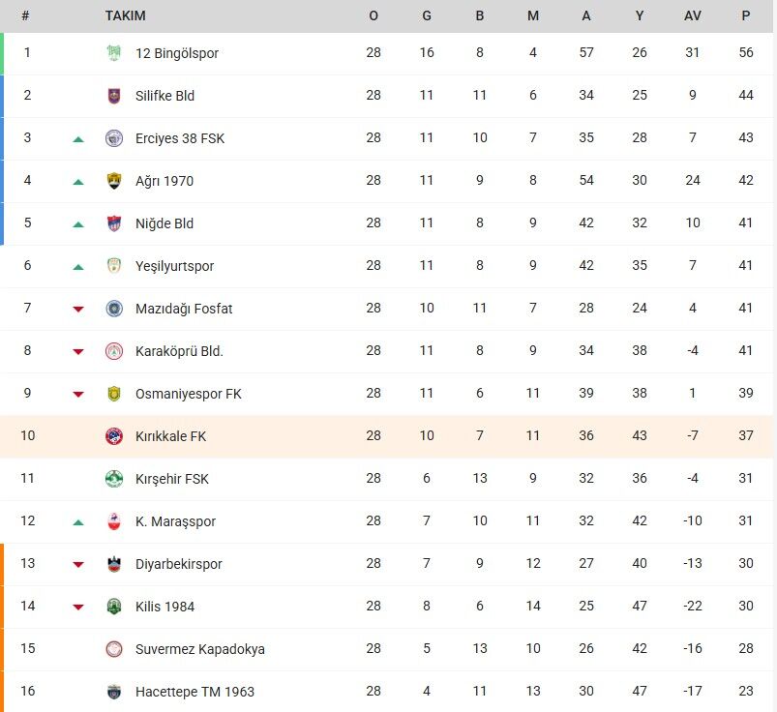Click the Mazıdağı Fosfat crest icon

[114, 309]
